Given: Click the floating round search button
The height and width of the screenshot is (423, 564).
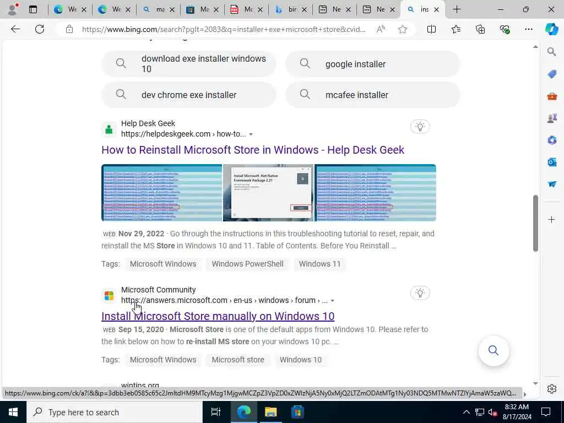Looking at the screenshot, I should [x=493, y=350].
